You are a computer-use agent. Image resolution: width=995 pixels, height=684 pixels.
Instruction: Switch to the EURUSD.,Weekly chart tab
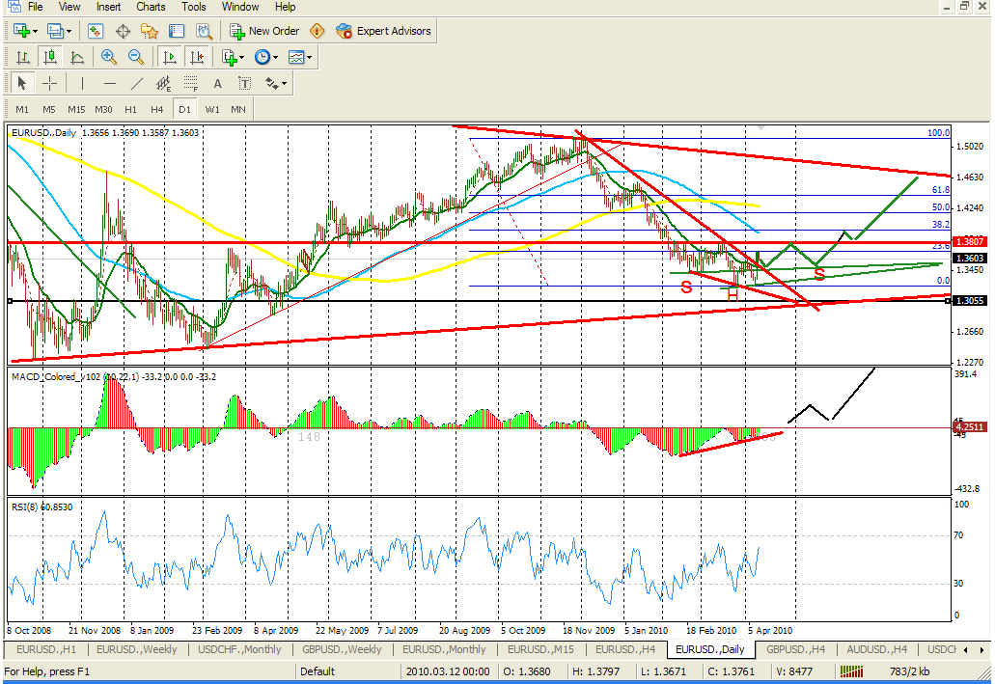coord(136,649)
